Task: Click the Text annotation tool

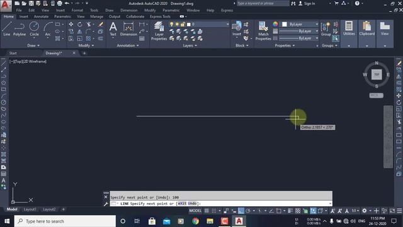Action: [x=113, y=29]
